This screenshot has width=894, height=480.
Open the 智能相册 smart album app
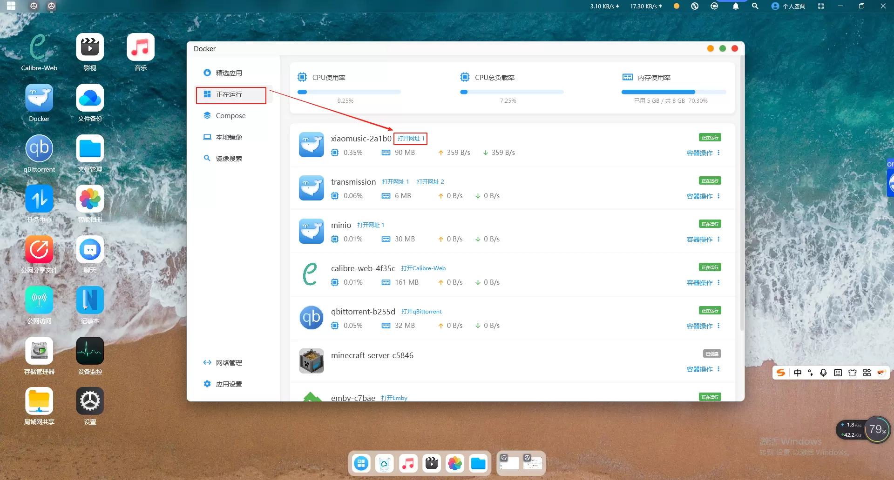coord(90,200)
